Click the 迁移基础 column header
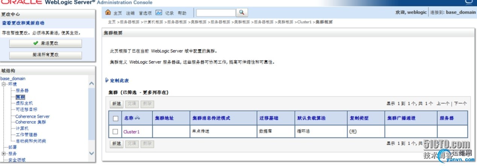This screenshot has width=477, height=166. click(x=269, y=118)
